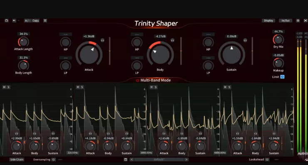The width and height of the screenshot is (308, 165).
Task: Click the Sustain section HP filter knob
Action: click(208, 42)
